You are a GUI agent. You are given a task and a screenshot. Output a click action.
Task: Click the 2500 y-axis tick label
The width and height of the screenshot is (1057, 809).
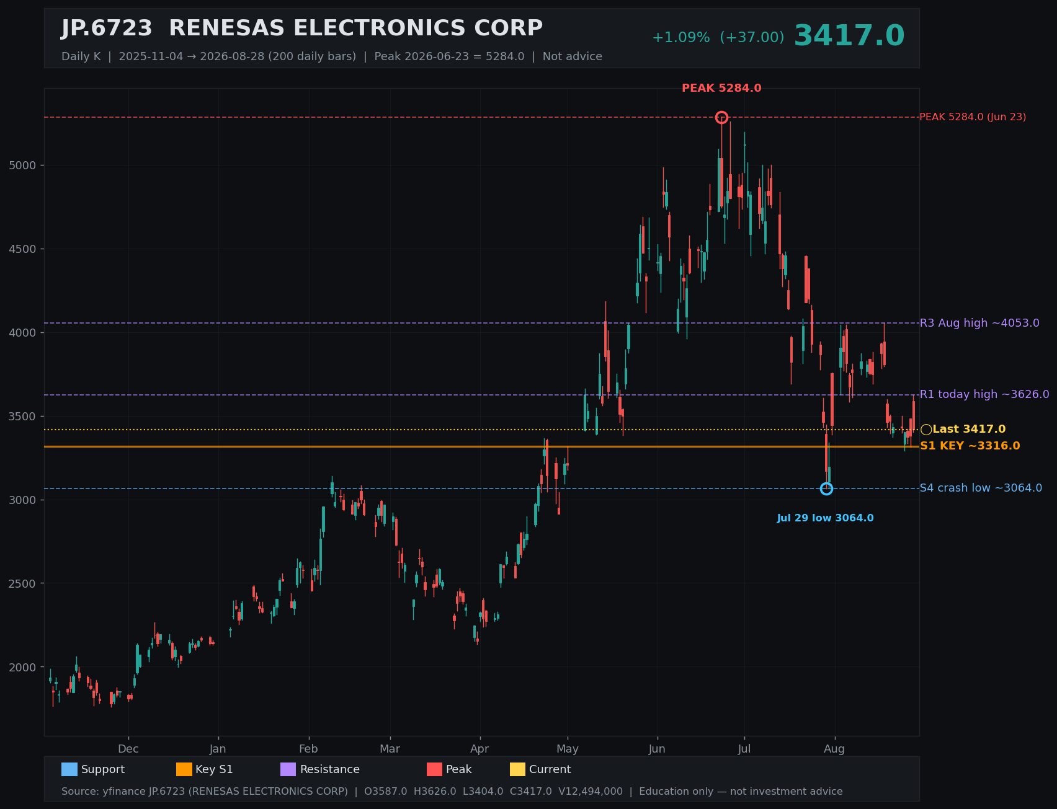click(x=23, y=584)
